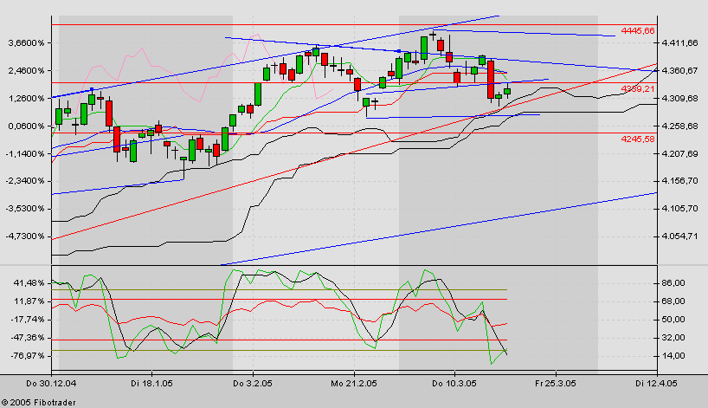Click the -1,1400% left axis label
Viewport: 708px width, 408px height.
pyautogui.click(x=25, y=153)
